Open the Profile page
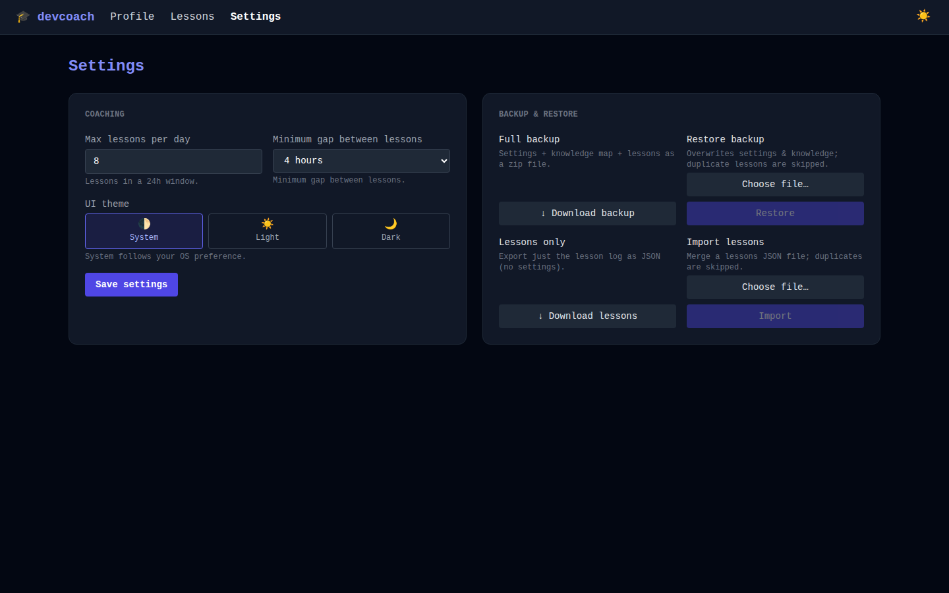The image size is (949, 593). (x=132, y=16)
